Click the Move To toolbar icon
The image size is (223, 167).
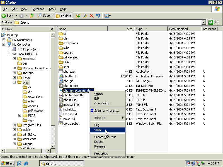[78, 16]
